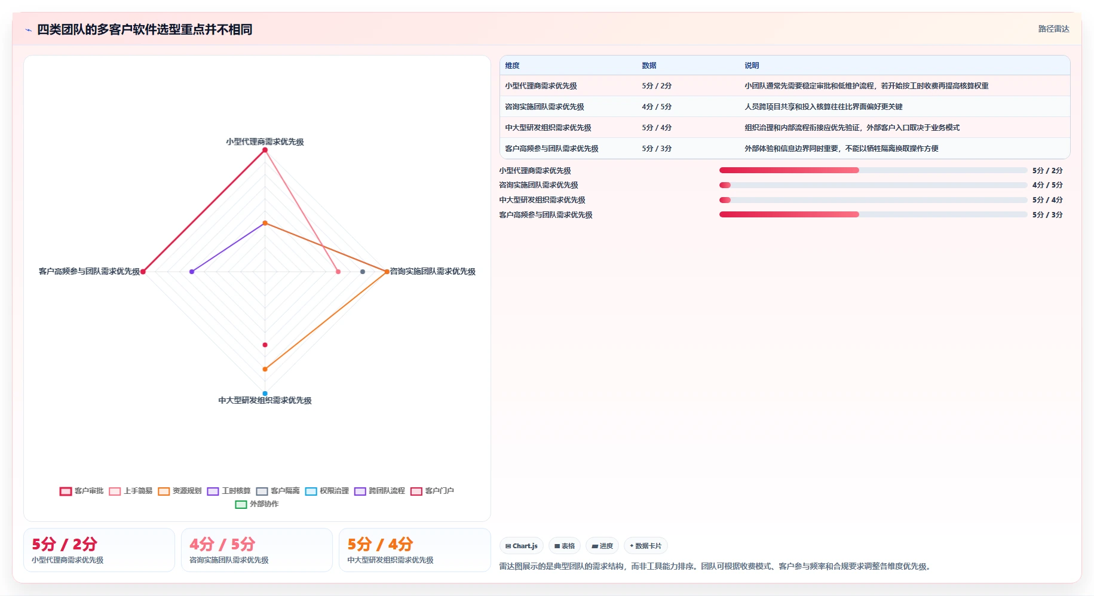Viewport: 1094px width, 596px height.
Task: Click the icon left of the page title
Action: [x=28, y=30]
